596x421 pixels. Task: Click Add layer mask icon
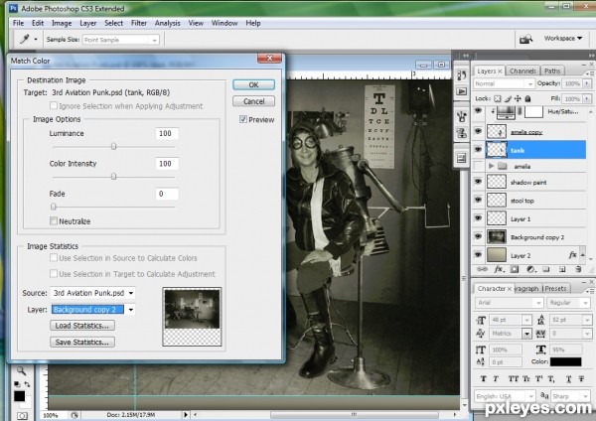coord(515,269)
